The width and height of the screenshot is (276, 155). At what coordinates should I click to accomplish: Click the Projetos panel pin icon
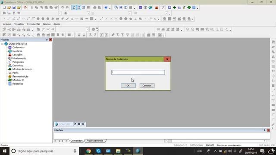[47, 40]
